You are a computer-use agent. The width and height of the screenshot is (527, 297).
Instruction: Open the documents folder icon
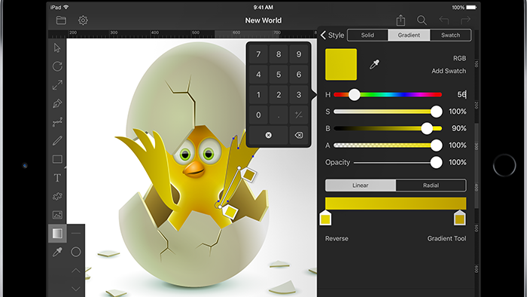point(61,20)
